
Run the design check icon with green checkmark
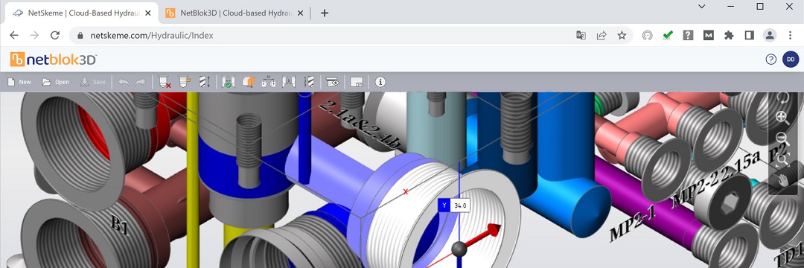pos(229,82)
